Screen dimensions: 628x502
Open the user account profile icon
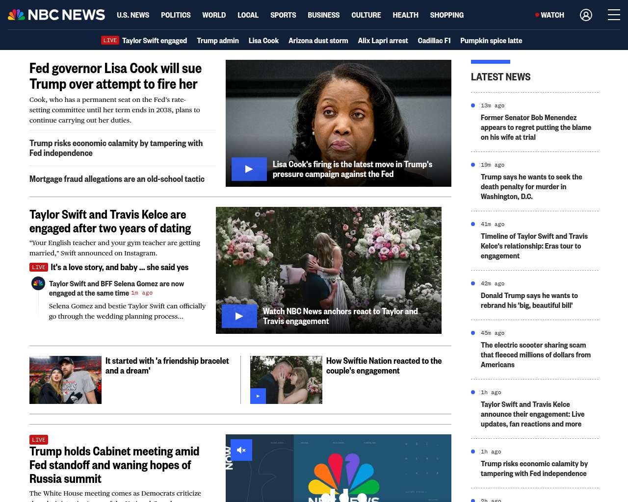pos(586,15)
